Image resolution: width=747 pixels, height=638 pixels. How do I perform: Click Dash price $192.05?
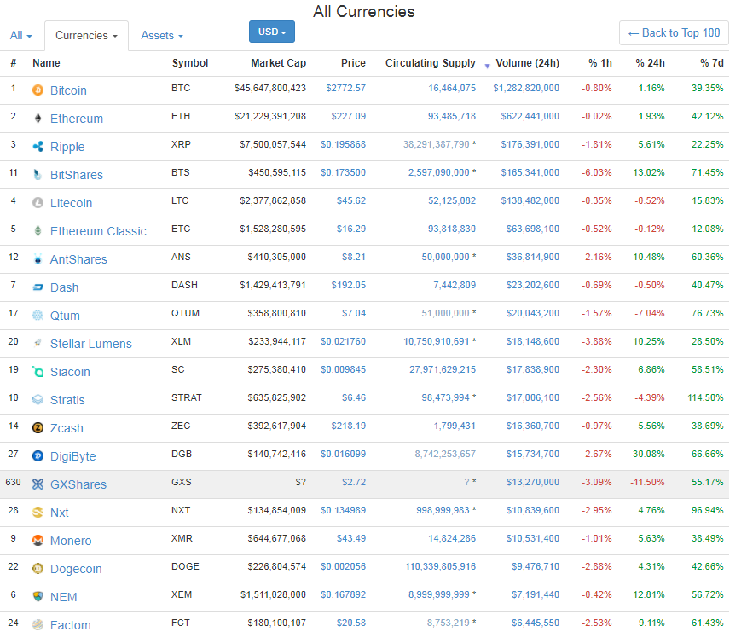349,285
